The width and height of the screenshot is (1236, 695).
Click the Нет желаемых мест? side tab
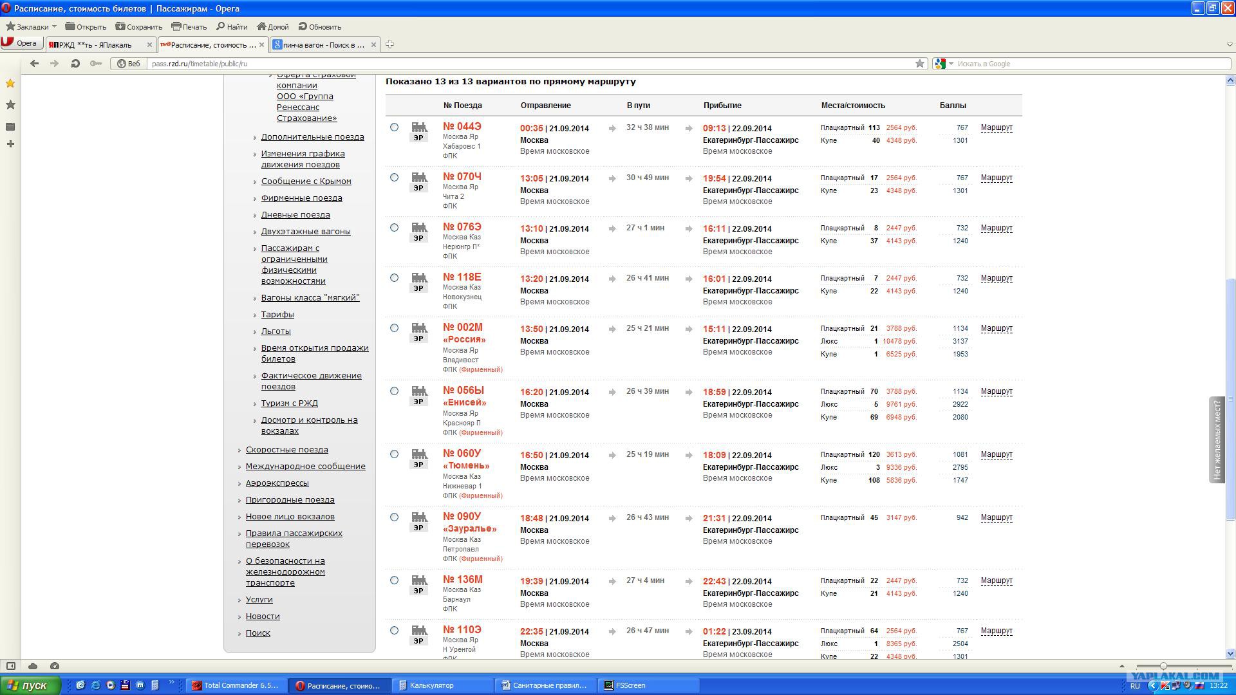tap(1217, 440)
